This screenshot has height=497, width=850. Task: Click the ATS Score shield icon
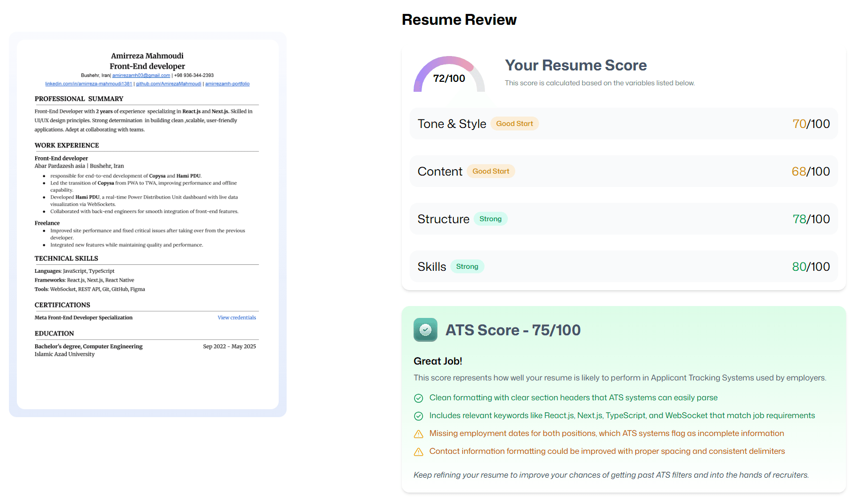click(x=425, y=330)
